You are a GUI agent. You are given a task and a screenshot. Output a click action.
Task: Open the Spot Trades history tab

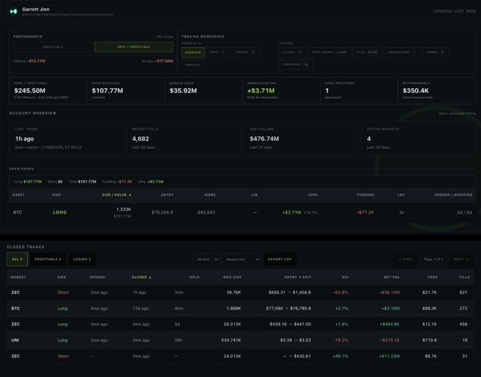pos(329,52)
